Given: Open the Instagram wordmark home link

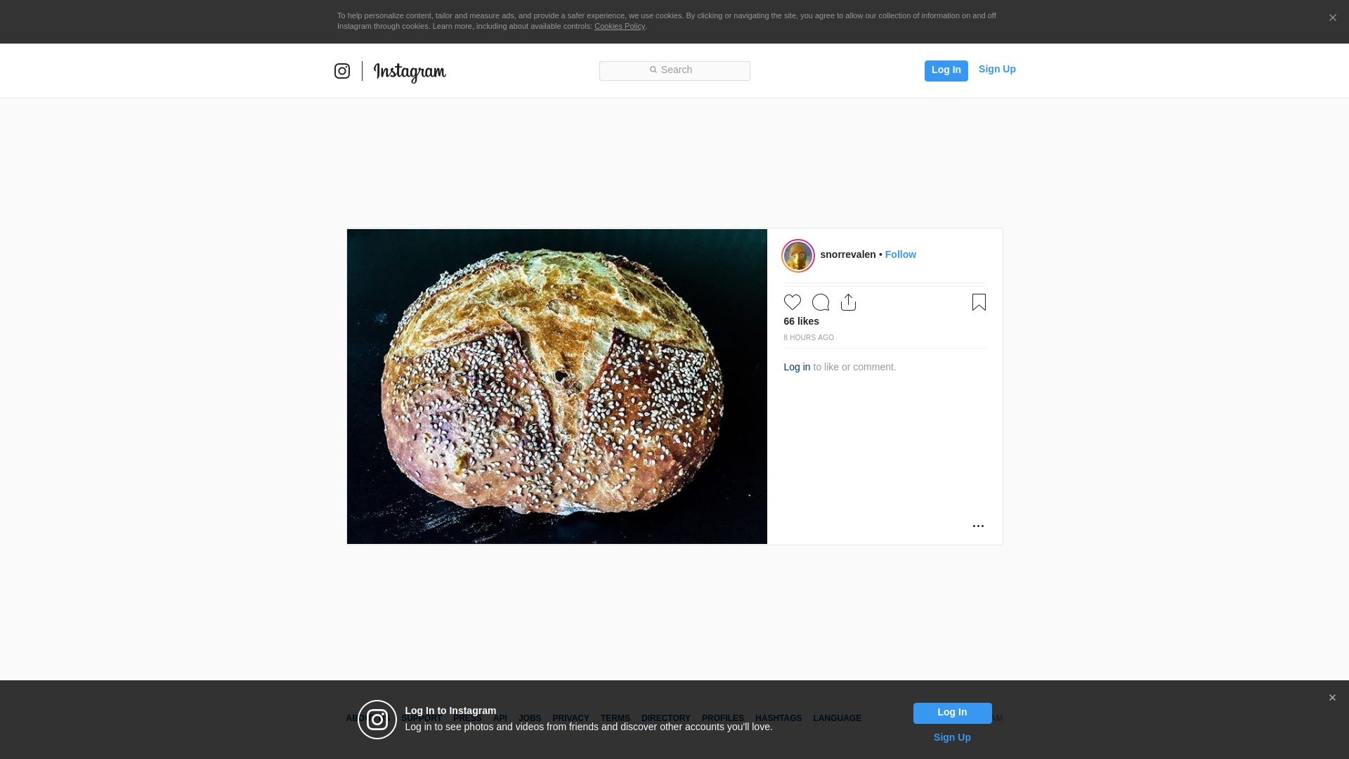Looking at the screenshot, I should point(410,72).
